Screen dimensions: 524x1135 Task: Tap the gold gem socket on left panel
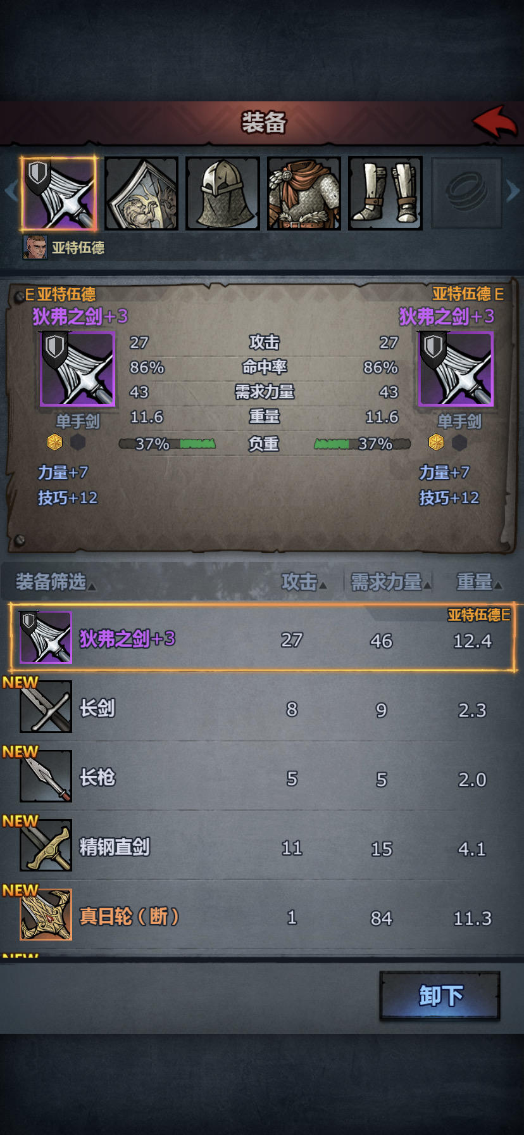[x=55, y=442]
